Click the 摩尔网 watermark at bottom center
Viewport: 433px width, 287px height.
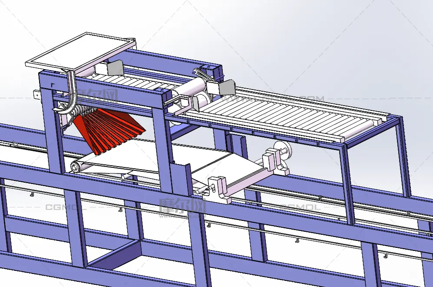point(182,206)
